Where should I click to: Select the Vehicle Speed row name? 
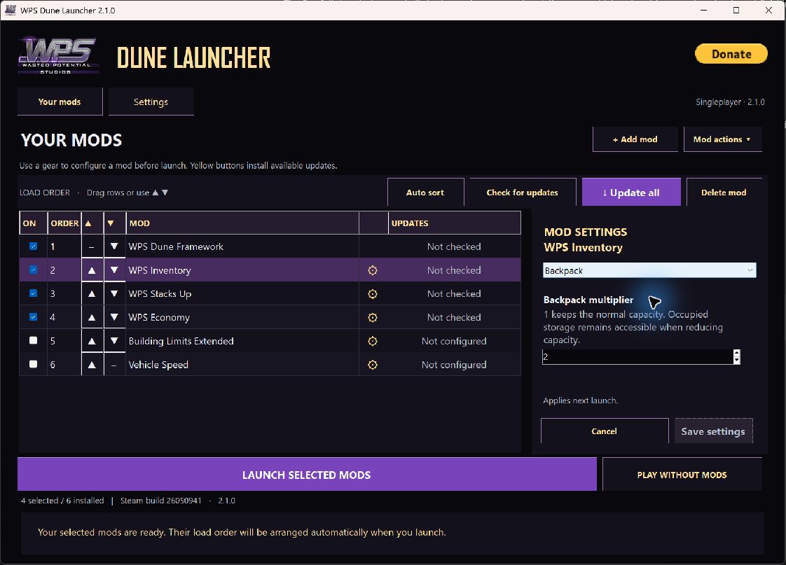[158, 365]
